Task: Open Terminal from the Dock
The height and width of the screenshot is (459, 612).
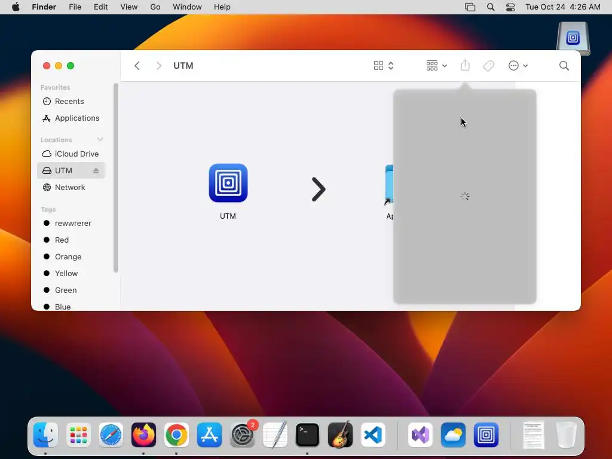Action: [x=308, y=435]
